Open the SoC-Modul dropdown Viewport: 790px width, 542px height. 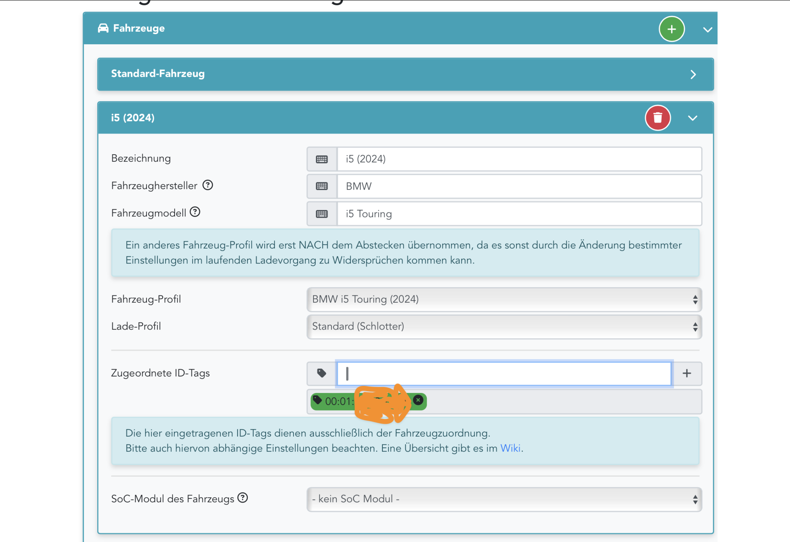tap(504, 499)
